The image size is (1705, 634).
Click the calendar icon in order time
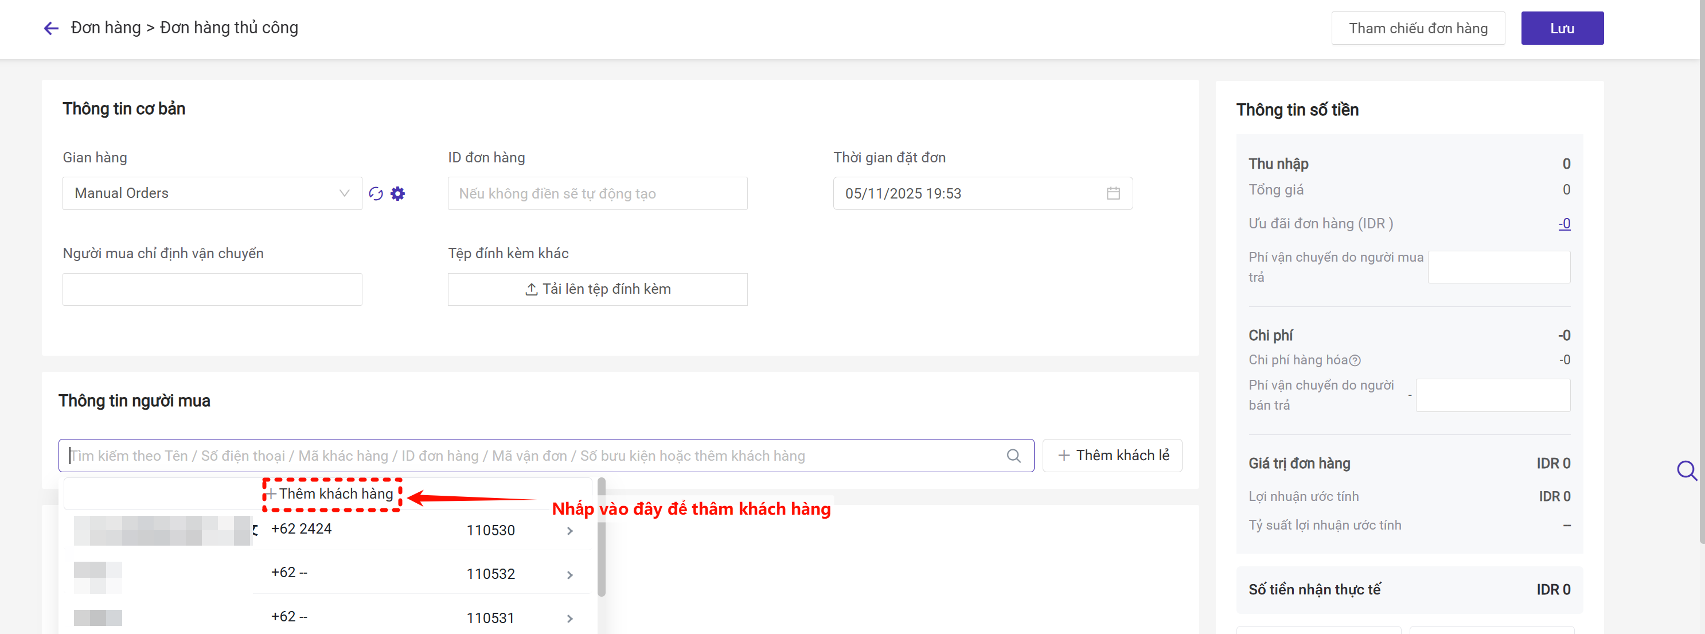click(x=1113, y=193)
